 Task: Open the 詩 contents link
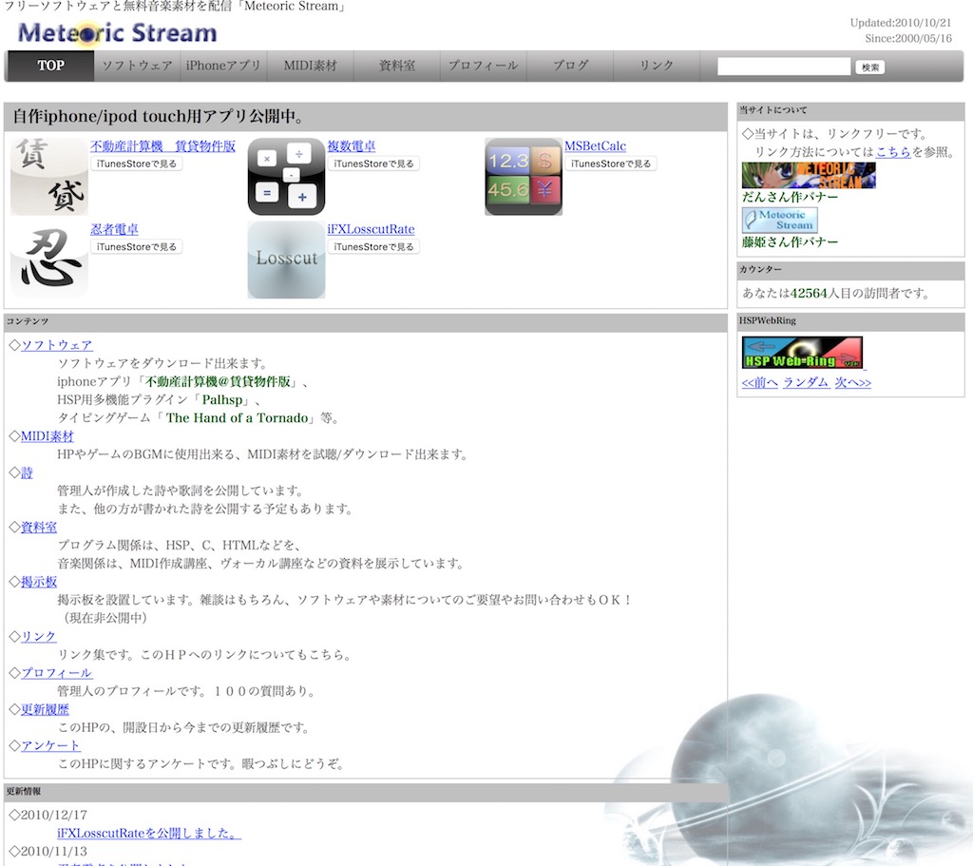[27, 472]
